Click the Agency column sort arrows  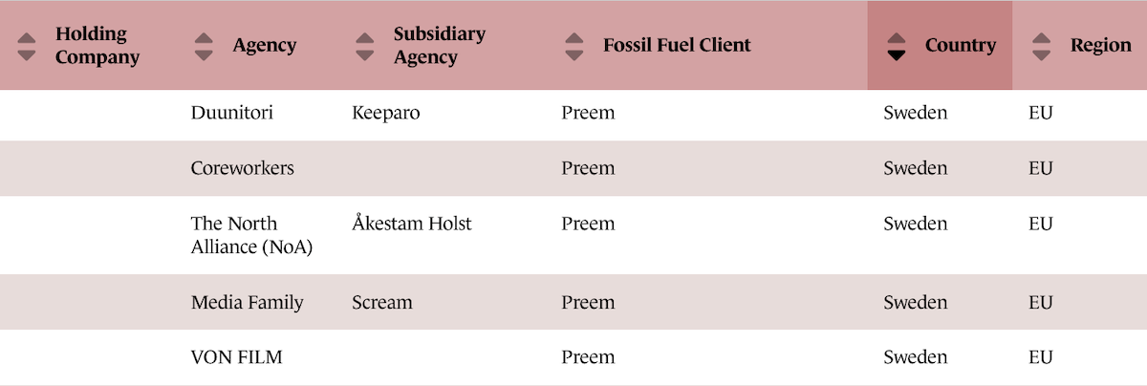point(203,46)
